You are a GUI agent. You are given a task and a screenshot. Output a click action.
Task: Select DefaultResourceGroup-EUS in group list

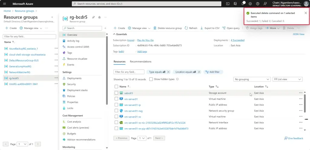point(24,60)
